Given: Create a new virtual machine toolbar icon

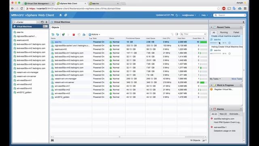Looking at the screenshot, I should (x=53, y=34).
